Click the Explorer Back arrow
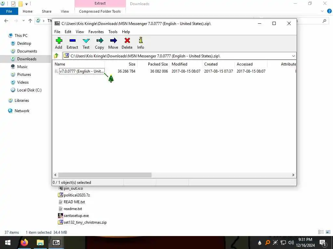333x249 pixels. [7, 21]
